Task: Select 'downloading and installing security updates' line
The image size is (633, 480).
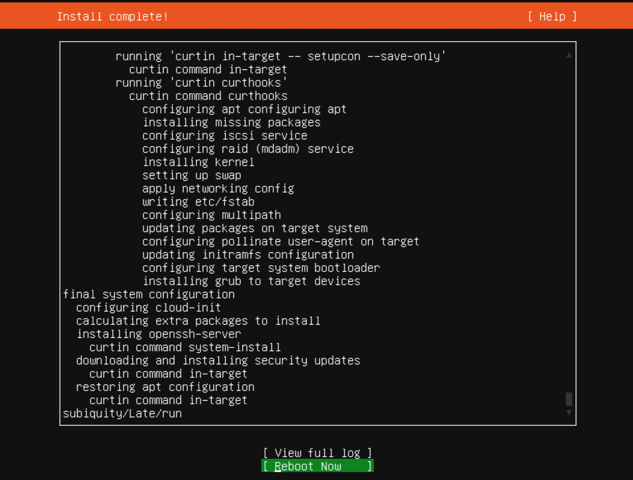Action: tap(218, 361)
